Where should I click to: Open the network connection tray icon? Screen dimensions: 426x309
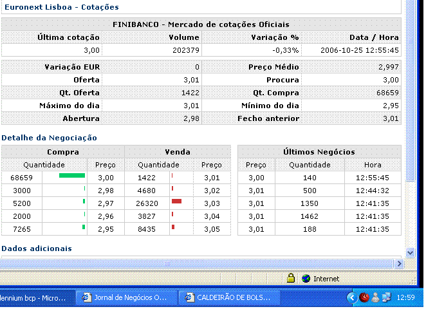386,297
